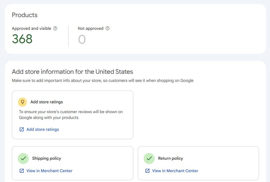Screen dimensions: 270x182
Task: Click external link icon beside Add store ratings
Action: 22,129
